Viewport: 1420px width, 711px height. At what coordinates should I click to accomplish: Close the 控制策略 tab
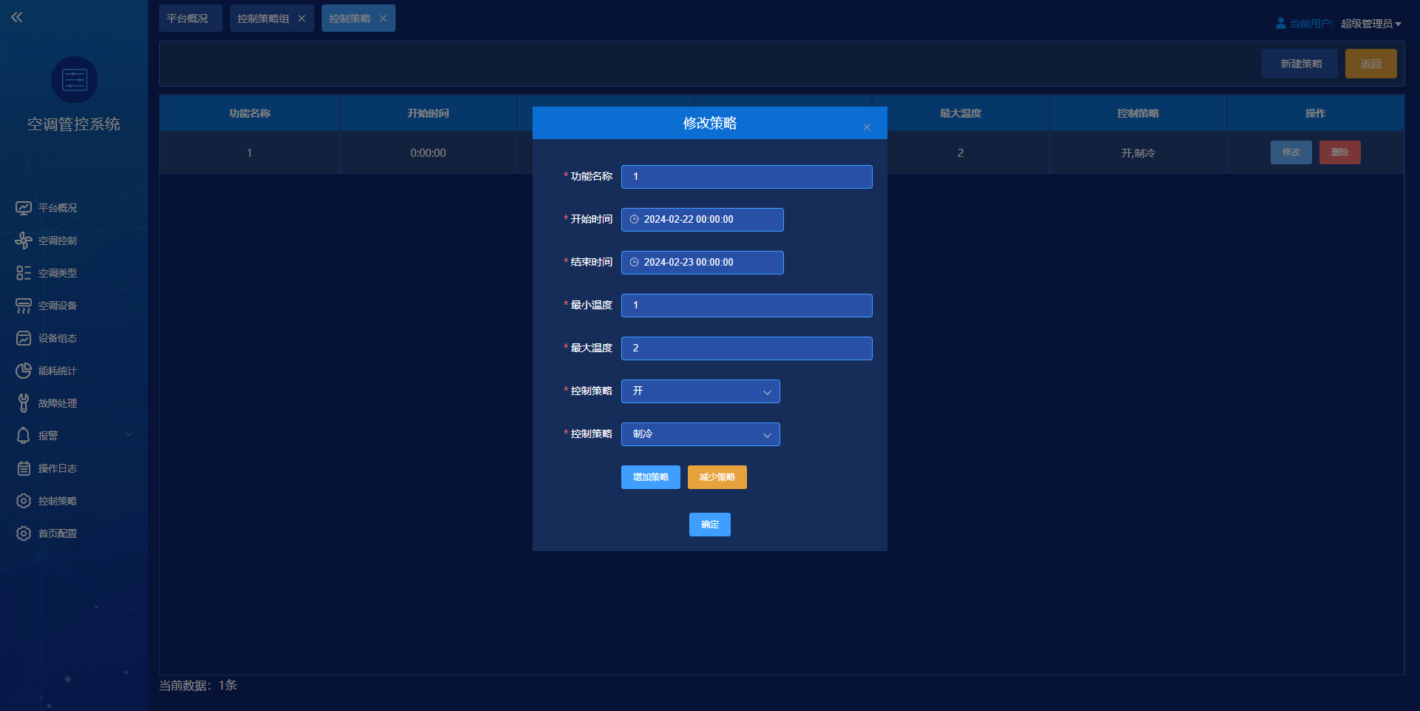coord(383,18)
